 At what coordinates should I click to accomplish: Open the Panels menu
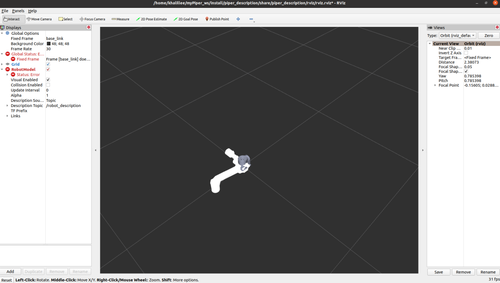[x=18, y=11]
